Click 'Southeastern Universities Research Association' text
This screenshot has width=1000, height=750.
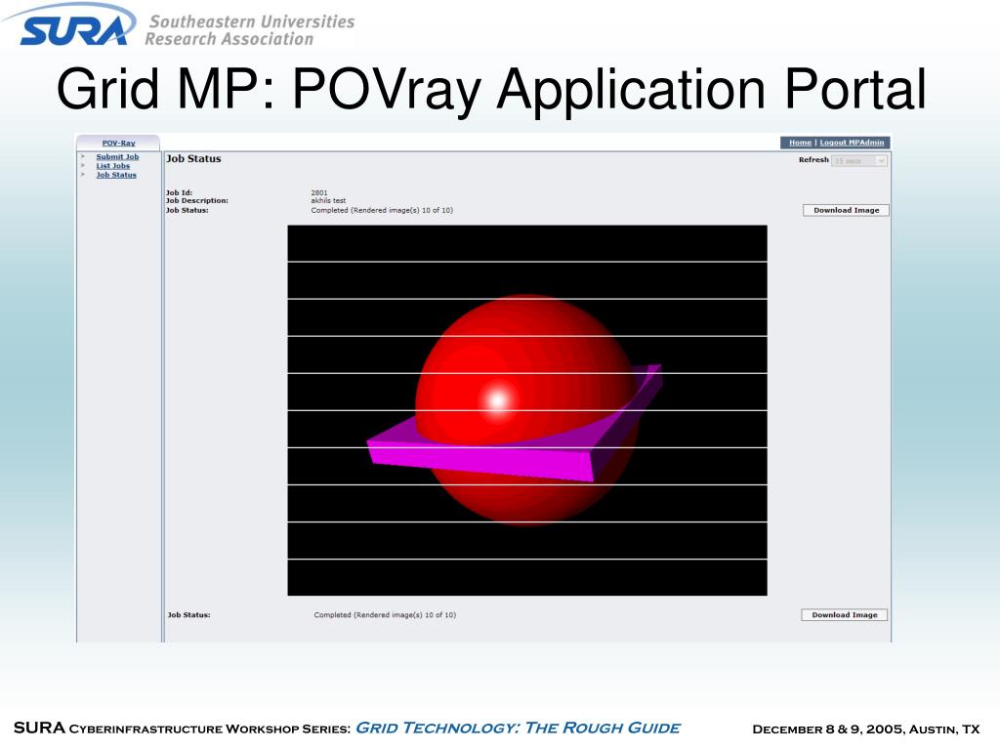tap(249, 30)
